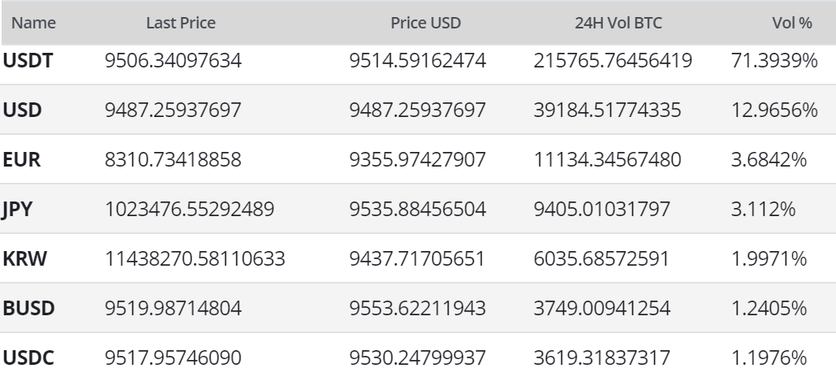
Task: Click USDC Price USD value 9530.24799937
Action: (x=418, y=357)
